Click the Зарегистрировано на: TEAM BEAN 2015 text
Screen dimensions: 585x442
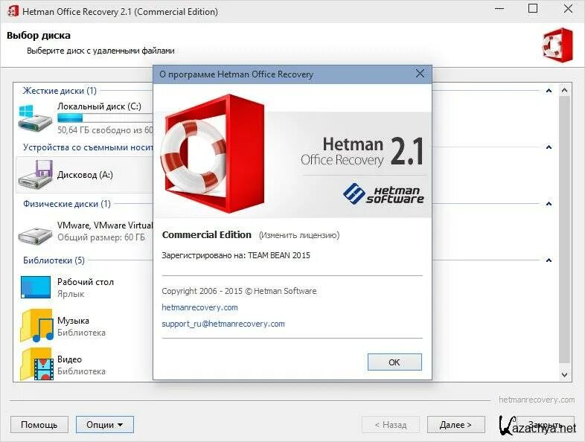tap(236, 255)
